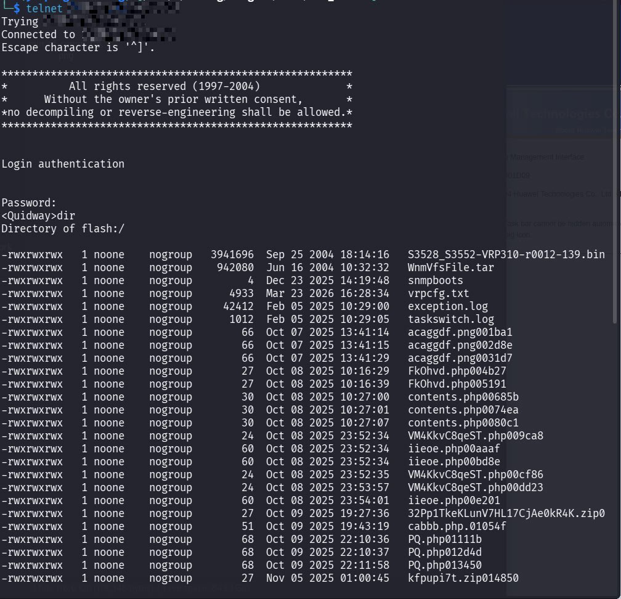Select FkOhvd.php004b27 filename
Image resolution: width=621 pixels, height=599 pixels.
[457, 371]
